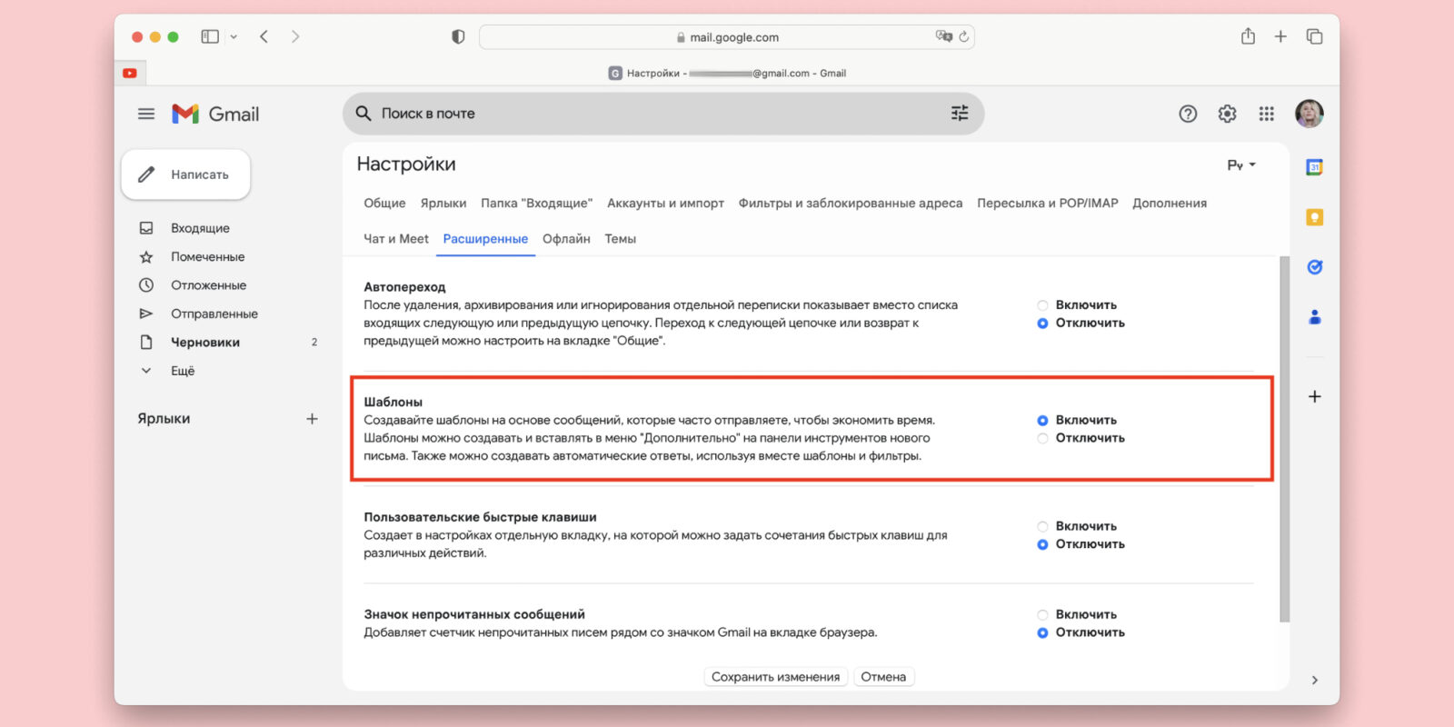Screen dimensions: 1454x727
Task: Click the Сохранить изменения button
Action: 775,677
